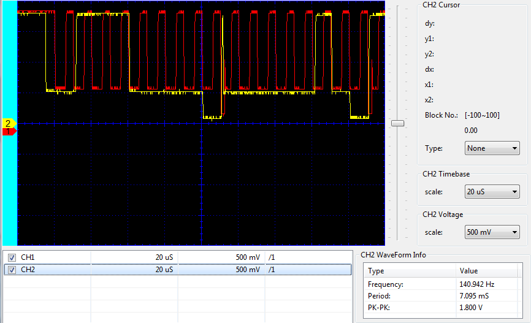Select the Frequency value 140.942 Hz
531x323 pixels.
click(x=477, y=284)
